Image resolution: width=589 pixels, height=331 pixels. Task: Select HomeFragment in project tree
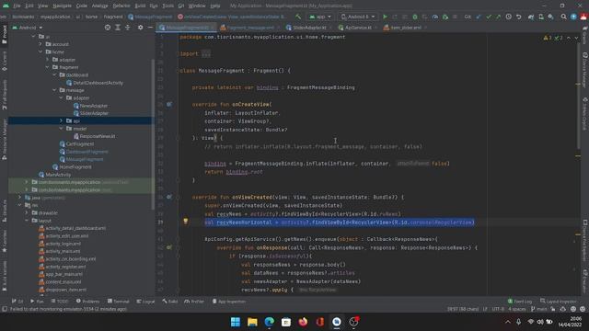pos(72,167)
